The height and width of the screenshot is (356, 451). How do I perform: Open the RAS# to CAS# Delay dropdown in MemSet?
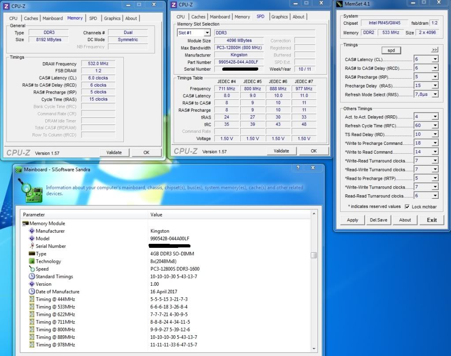435,68
